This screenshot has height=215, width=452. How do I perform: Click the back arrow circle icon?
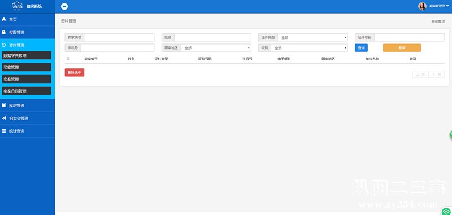point(64,6)
